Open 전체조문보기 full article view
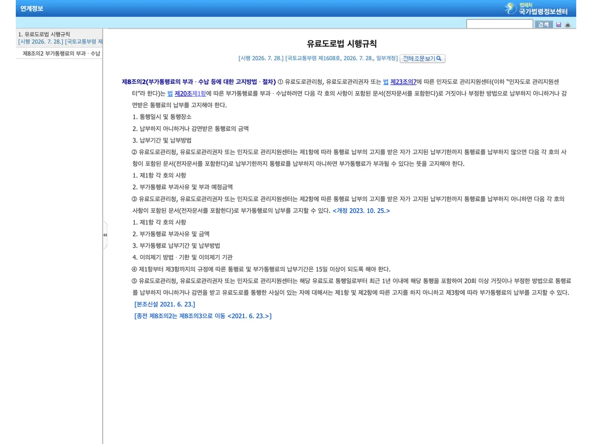Screen dimensions: 592x444 tap(422, 59)
